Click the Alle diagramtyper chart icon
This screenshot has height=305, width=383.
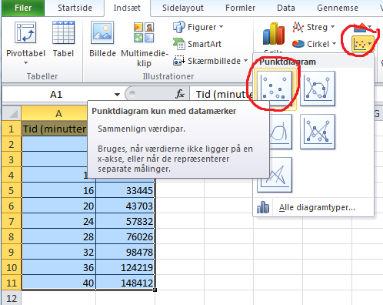pyautogui.click(x=263, y=207)
